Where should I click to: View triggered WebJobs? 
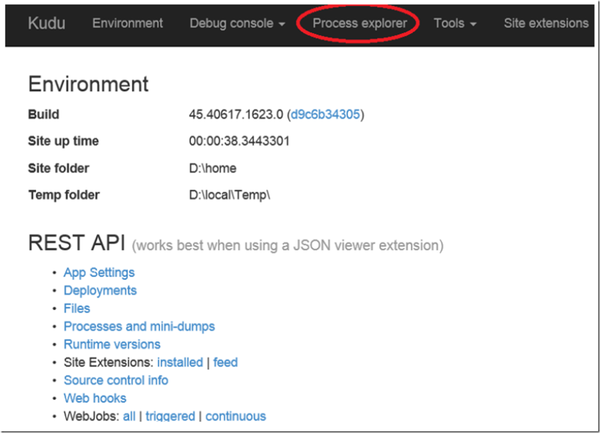pyautogui.click(x=170, y=416)
